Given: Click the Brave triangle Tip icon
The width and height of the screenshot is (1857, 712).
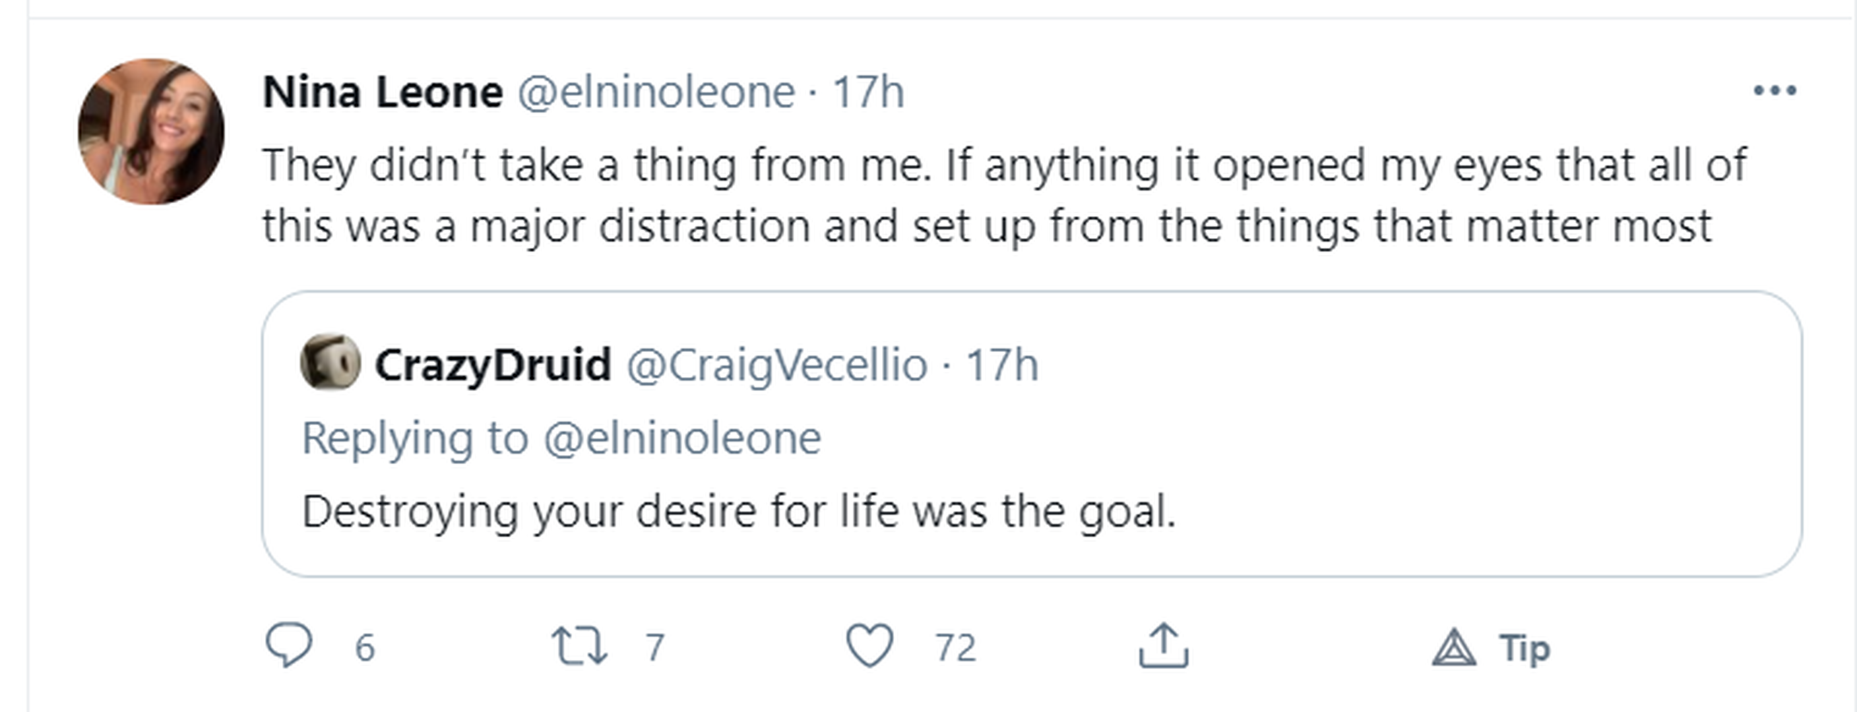Looking at the screenshot, I should 1453,647.
